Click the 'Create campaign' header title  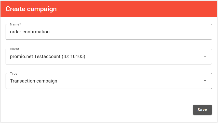click(x=31, y=9)
